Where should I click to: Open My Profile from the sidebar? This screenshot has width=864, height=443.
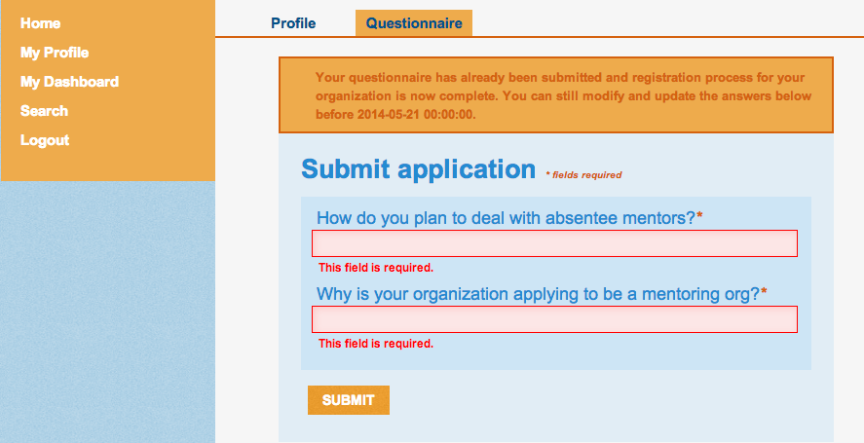[55, 53]
